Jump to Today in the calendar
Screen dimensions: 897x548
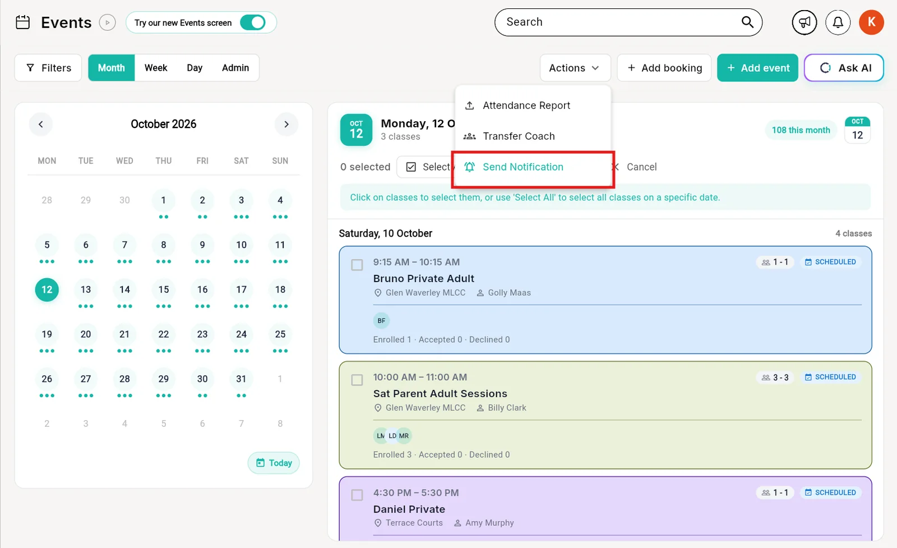click(274, 463)
